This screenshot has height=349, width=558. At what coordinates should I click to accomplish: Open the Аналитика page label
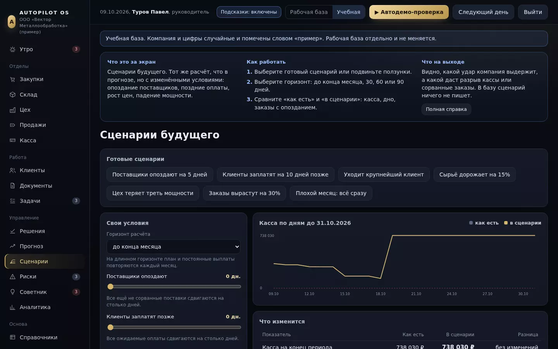coord(35,307)
